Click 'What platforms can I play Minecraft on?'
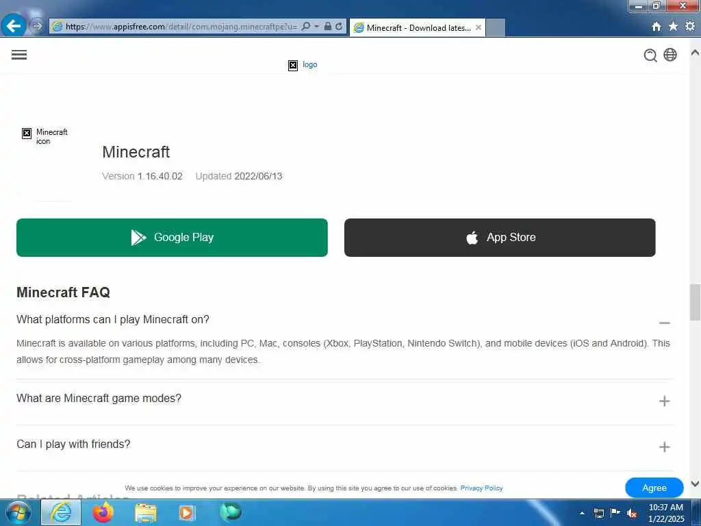The image size is (701, 526). [x=113, y=319]
